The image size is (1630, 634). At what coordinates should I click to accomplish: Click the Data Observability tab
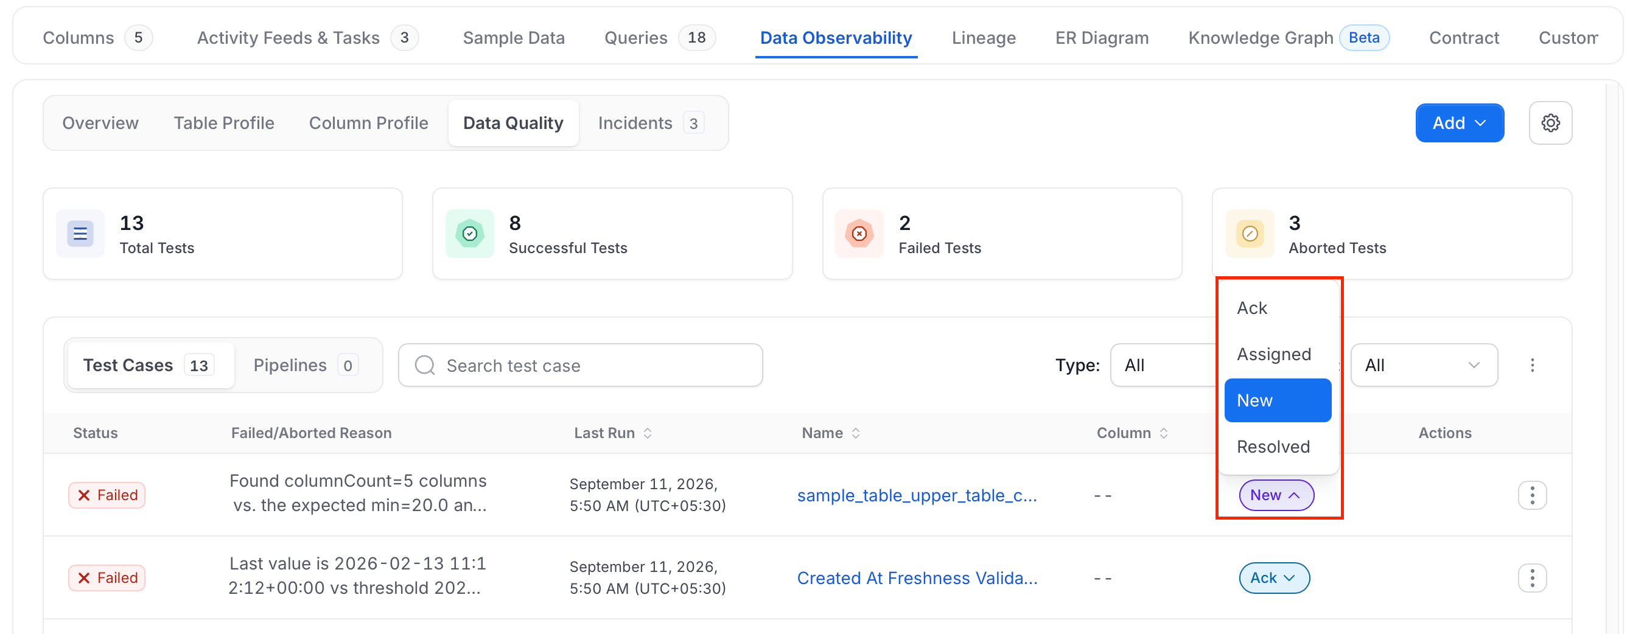click(x=835, y=38)
